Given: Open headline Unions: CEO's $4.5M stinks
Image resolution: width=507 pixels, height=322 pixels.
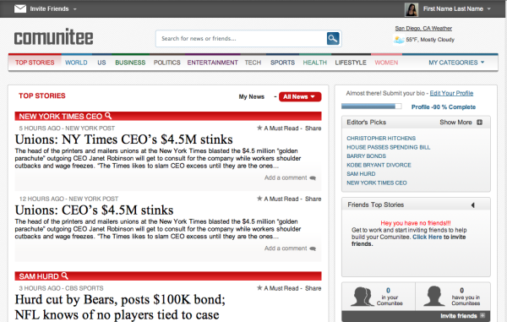Looking at the screenshot, I should tap(94, 210).
